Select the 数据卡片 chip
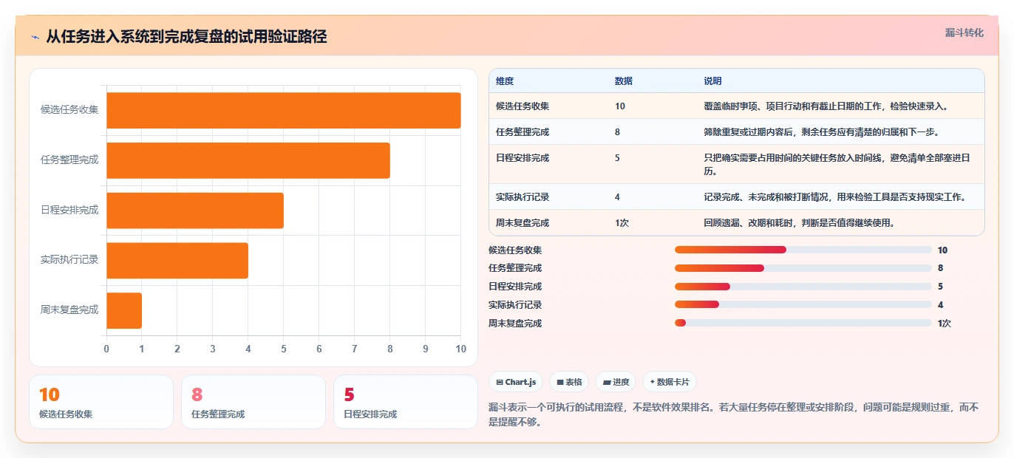Viewport: 1014px width, 458px height. point(670,382)
